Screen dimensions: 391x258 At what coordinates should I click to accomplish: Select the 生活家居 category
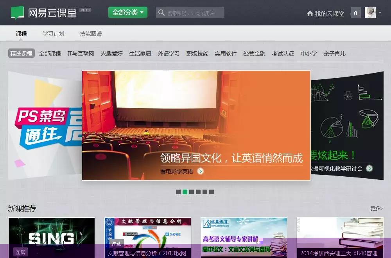140,53
